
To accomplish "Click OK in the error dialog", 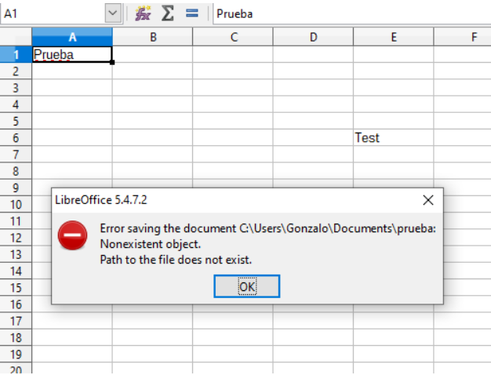I will [247, 286].
